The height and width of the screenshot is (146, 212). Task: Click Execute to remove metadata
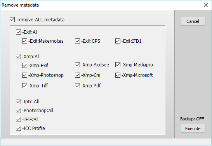193,129
